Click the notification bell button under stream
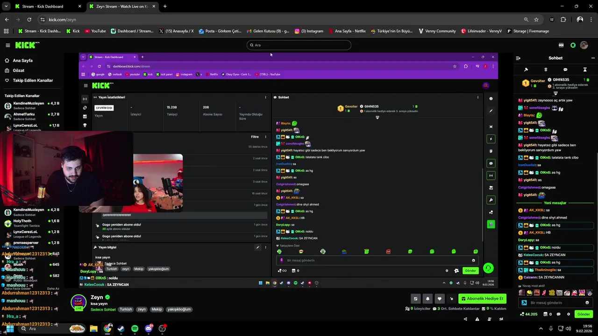The width and height of the screenshot is (598, 336). pyautogui.click(x=427, y=299)
